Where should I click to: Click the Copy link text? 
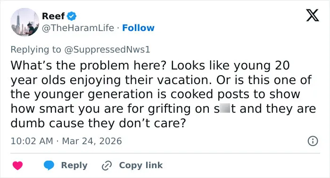(141, 165)
